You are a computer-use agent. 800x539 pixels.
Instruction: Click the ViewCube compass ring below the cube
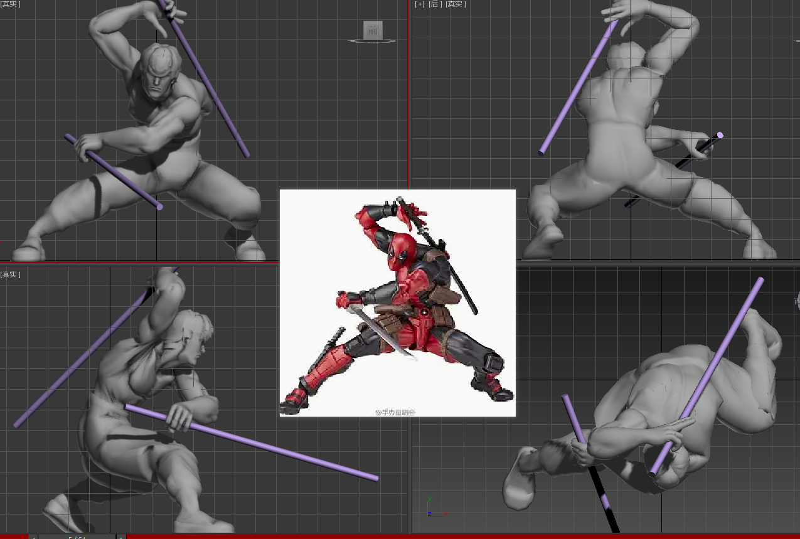[x=373, y=41]
